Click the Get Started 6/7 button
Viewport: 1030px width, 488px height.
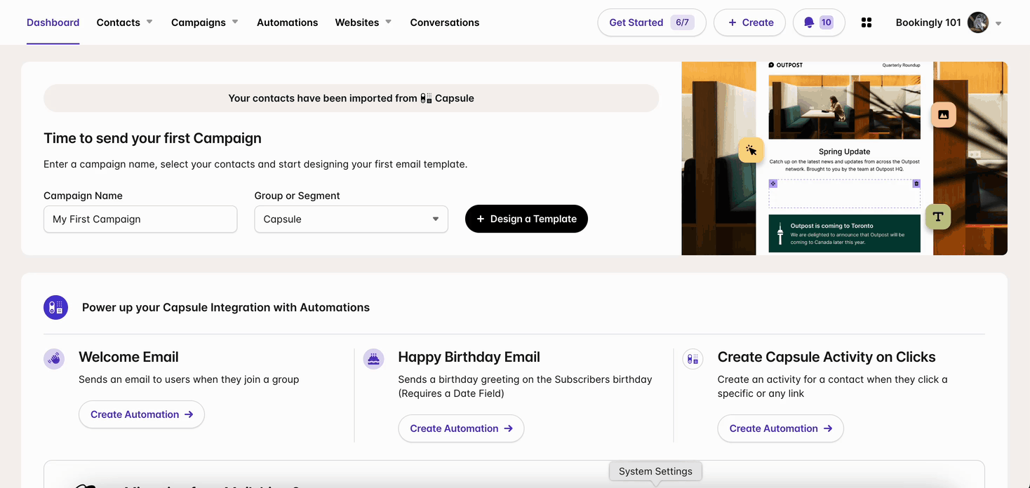[x=652, y=22]
